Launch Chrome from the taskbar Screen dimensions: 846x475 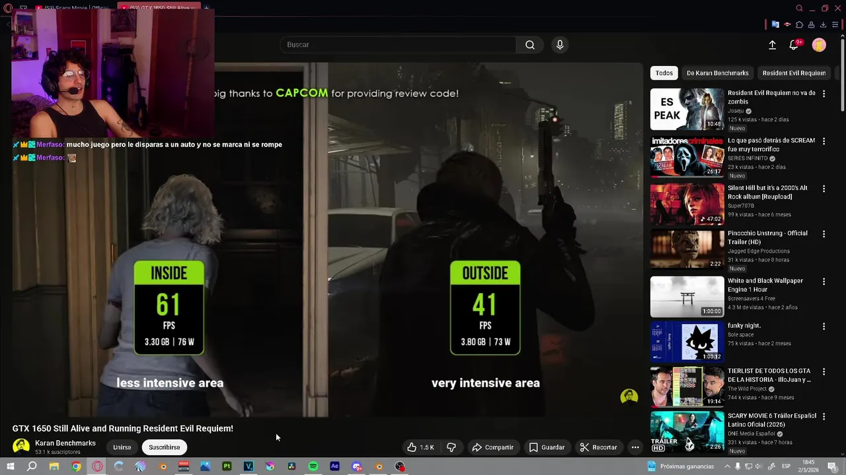pyautogui.click(x=76, y=466)
